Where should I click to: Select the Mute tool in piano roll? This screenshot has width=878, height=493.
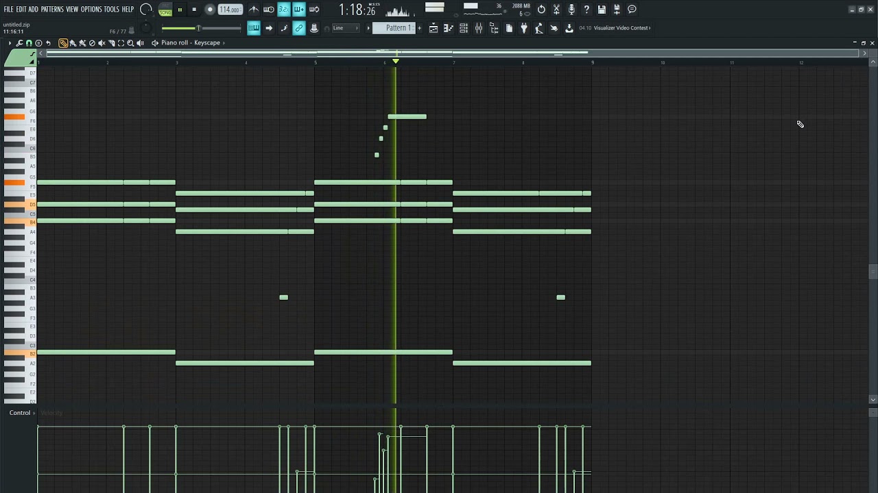point(102,43)
